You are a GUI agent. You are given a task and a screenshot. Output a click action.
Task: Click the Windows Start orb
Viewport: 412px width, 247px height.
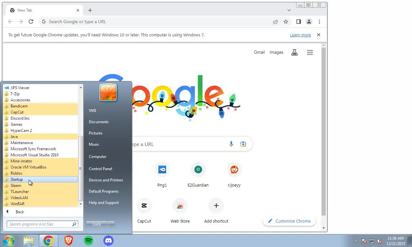click(9, 241)
